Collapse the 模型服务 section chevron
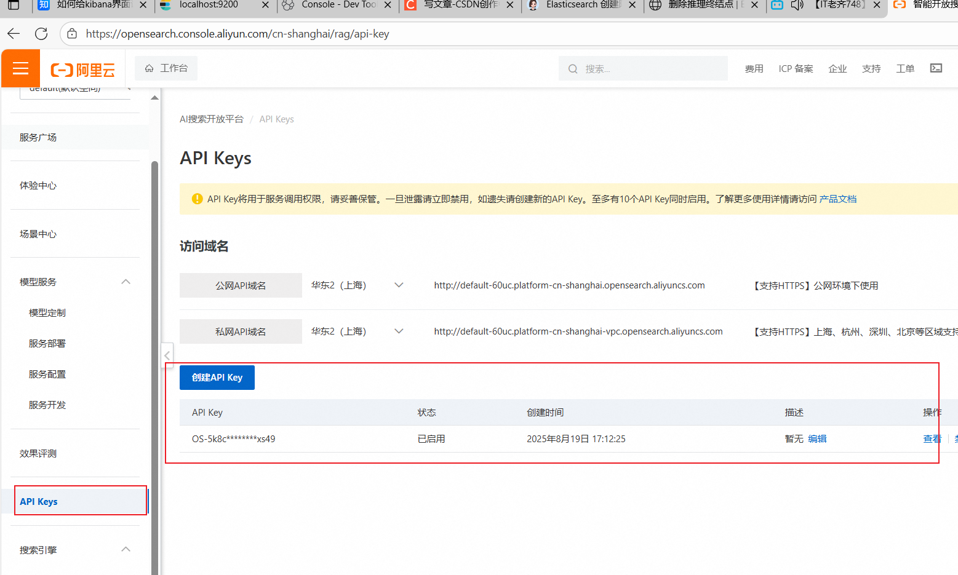Image resolution: width=958 pixels, height=575 pixels. coord(126,282)
